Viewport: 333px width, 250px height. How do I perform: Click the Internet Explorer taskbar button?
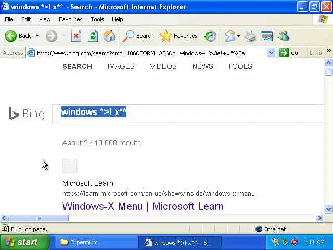tap(180, 243)
